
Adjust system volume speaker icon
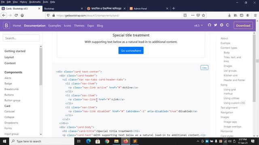point(229,141)
